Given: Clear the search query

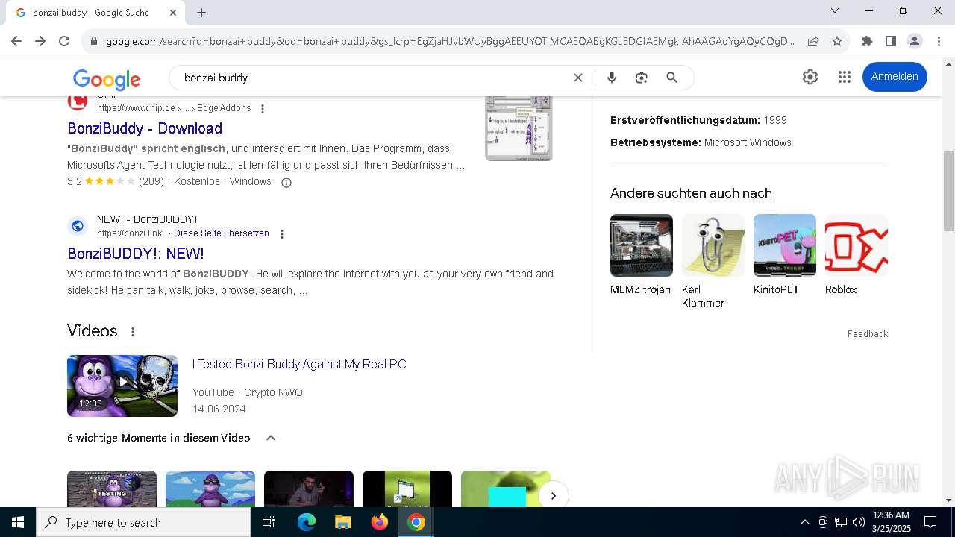Looking at the screenshot, I should [577, 78].
